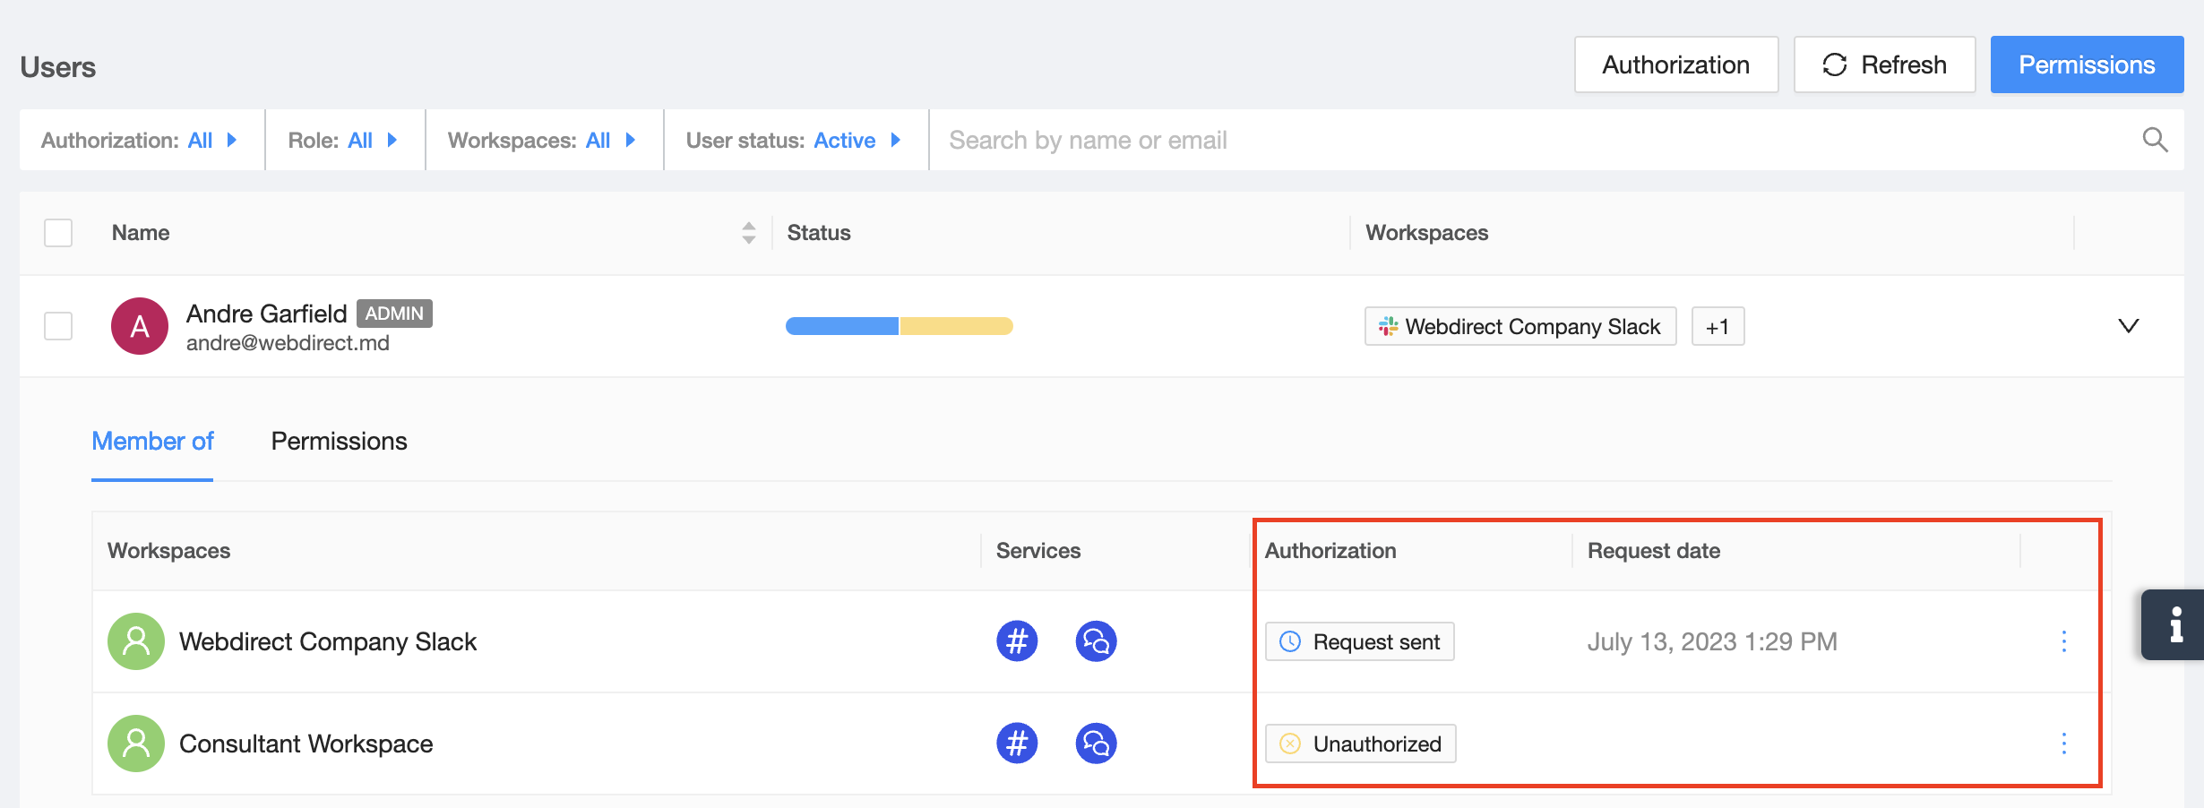Click chat bubbles icon for Webdirect Company Slack
2204x808 pixels.
1095,641
